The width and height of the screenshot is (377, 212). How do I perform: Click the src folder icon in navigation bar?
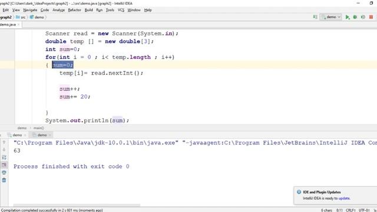(x=18, y=17)
